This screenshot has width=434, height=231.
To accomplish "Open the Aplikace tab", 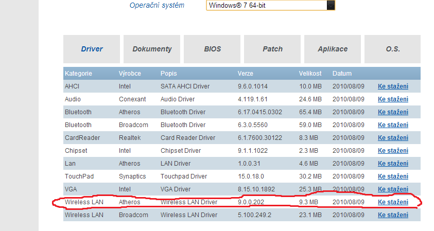I will (333, 49).
